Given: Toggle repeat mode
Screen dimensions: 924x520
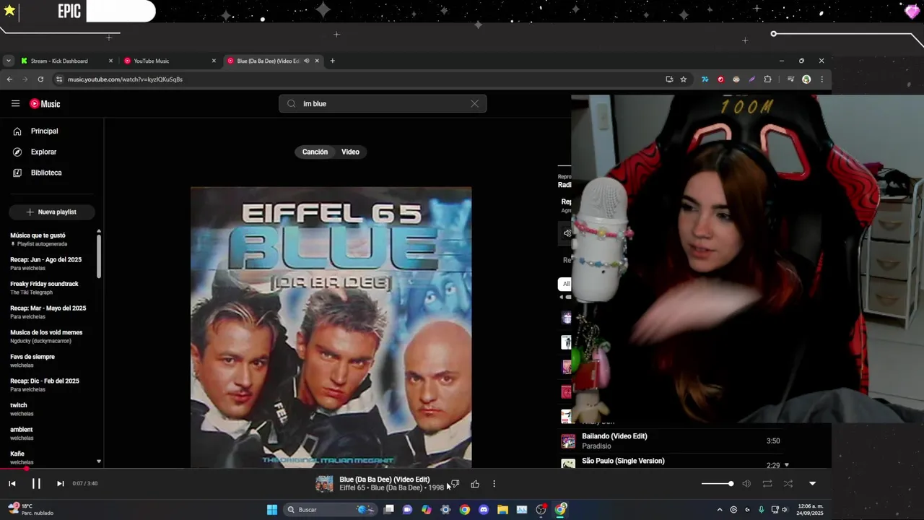Looking at the screenshot, I should 767,484.
